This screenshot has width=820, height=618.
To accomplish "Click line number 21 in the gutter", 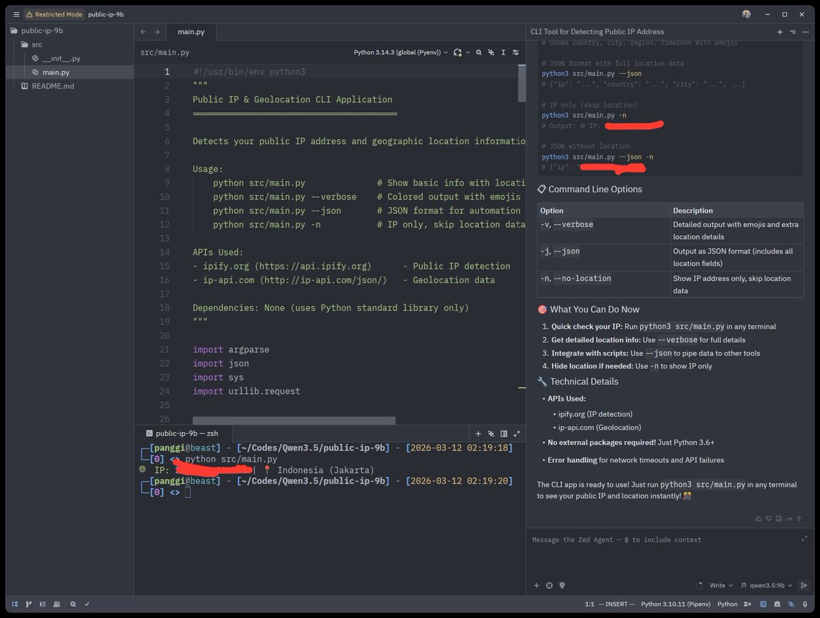I will pos(164,349).
